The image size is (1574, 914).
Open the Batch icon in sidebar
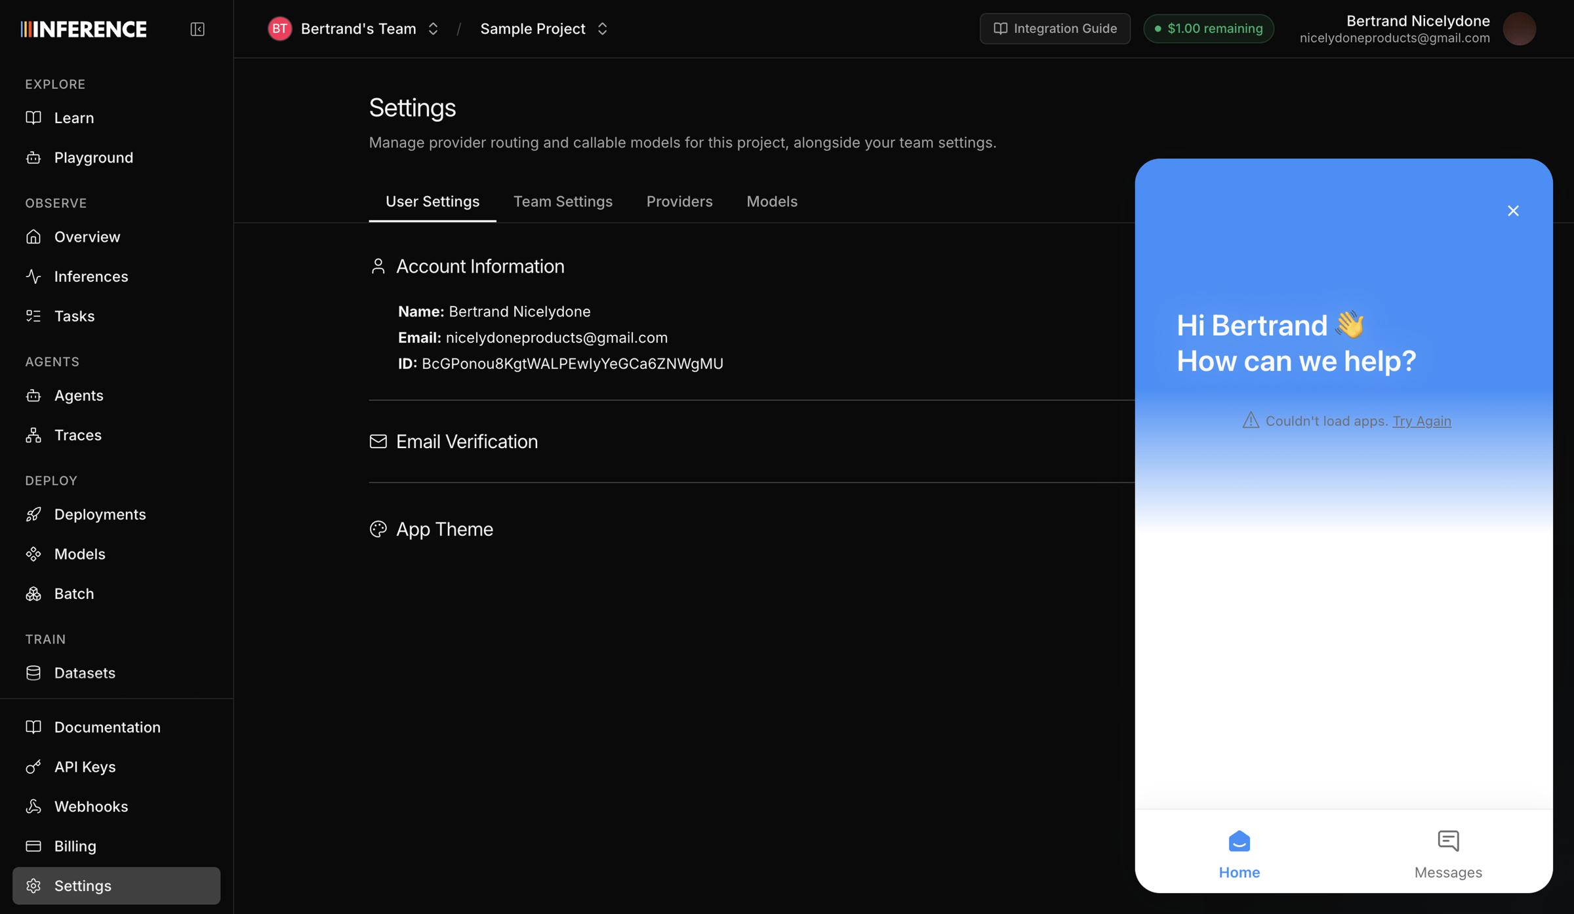[x=33, y=594]
